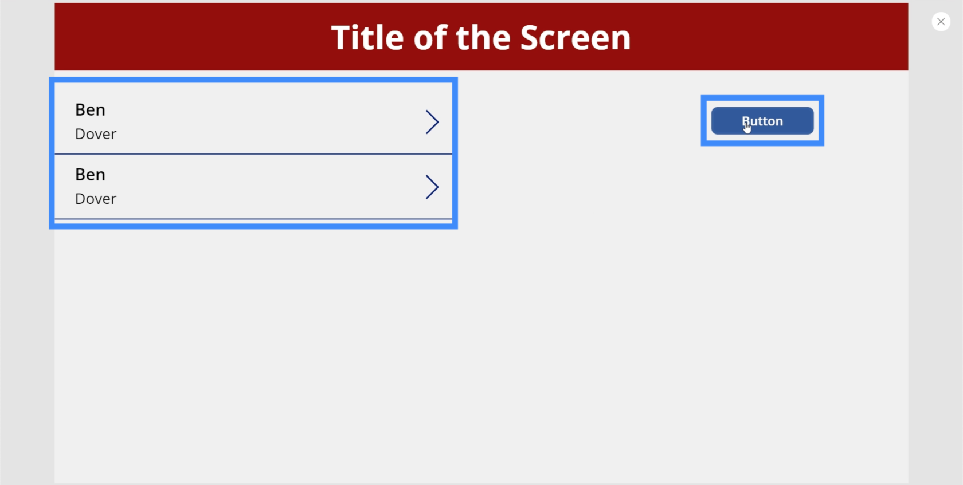Click the partially visible third gallery row

pos(253,221)
